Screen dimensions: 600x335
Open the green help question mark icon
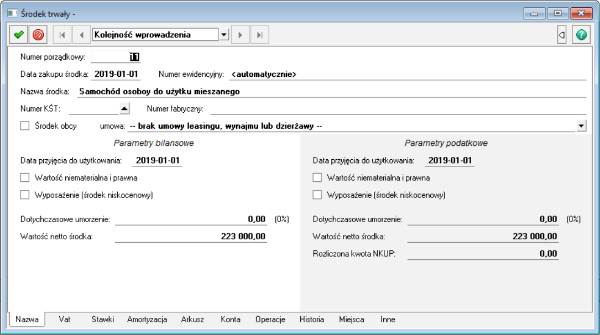(581, 35)
